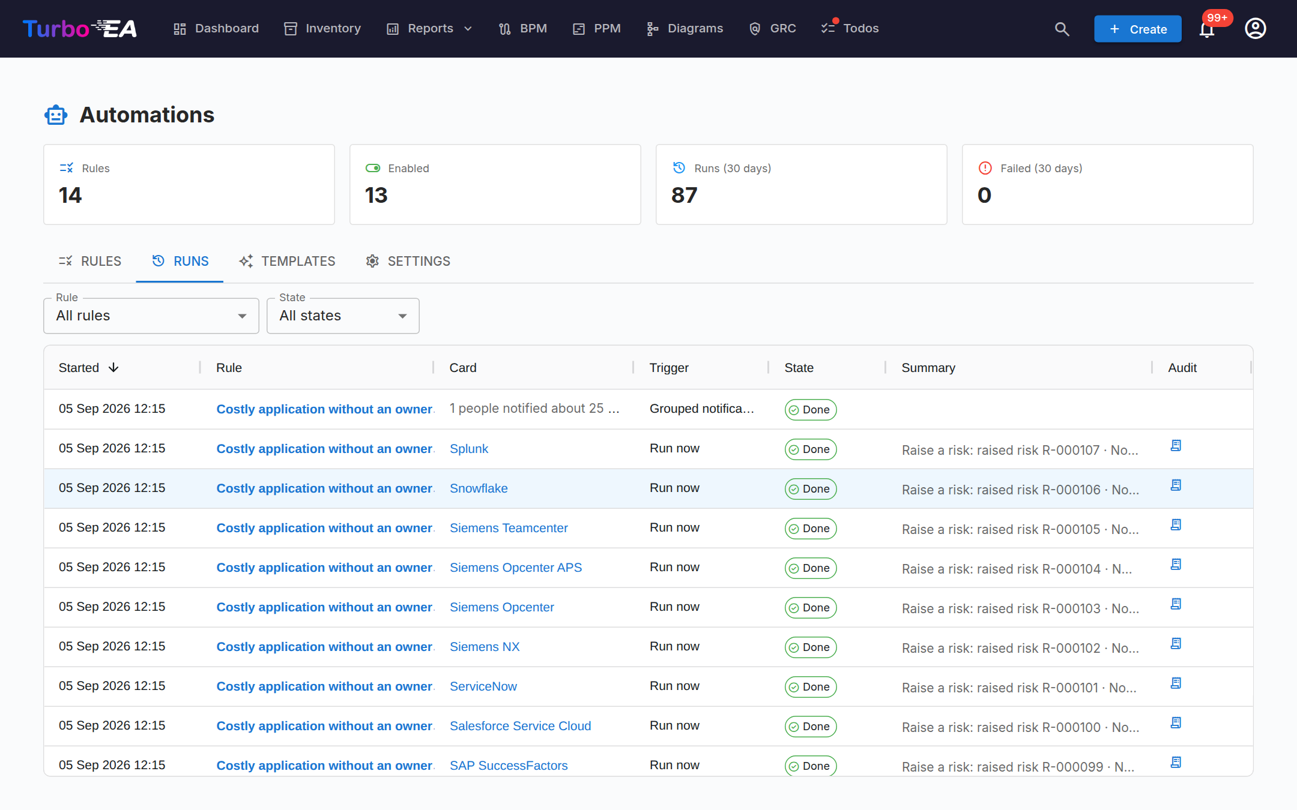Navigate to PPM

tap(597, 29)
